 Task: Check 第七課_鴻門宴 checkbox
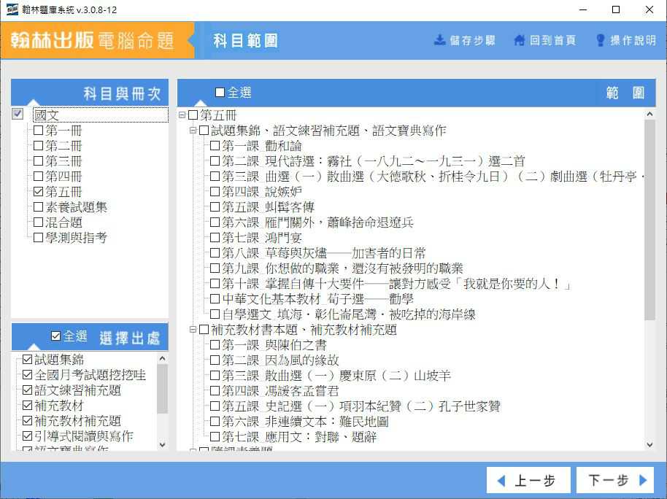(x=215, y=237)
